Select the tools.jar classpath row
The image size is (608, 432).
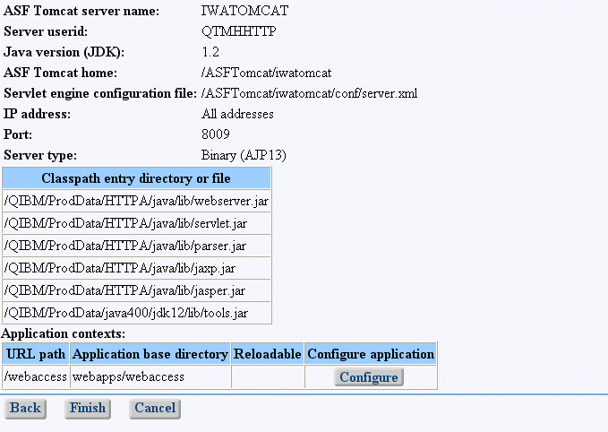point(136,313)
